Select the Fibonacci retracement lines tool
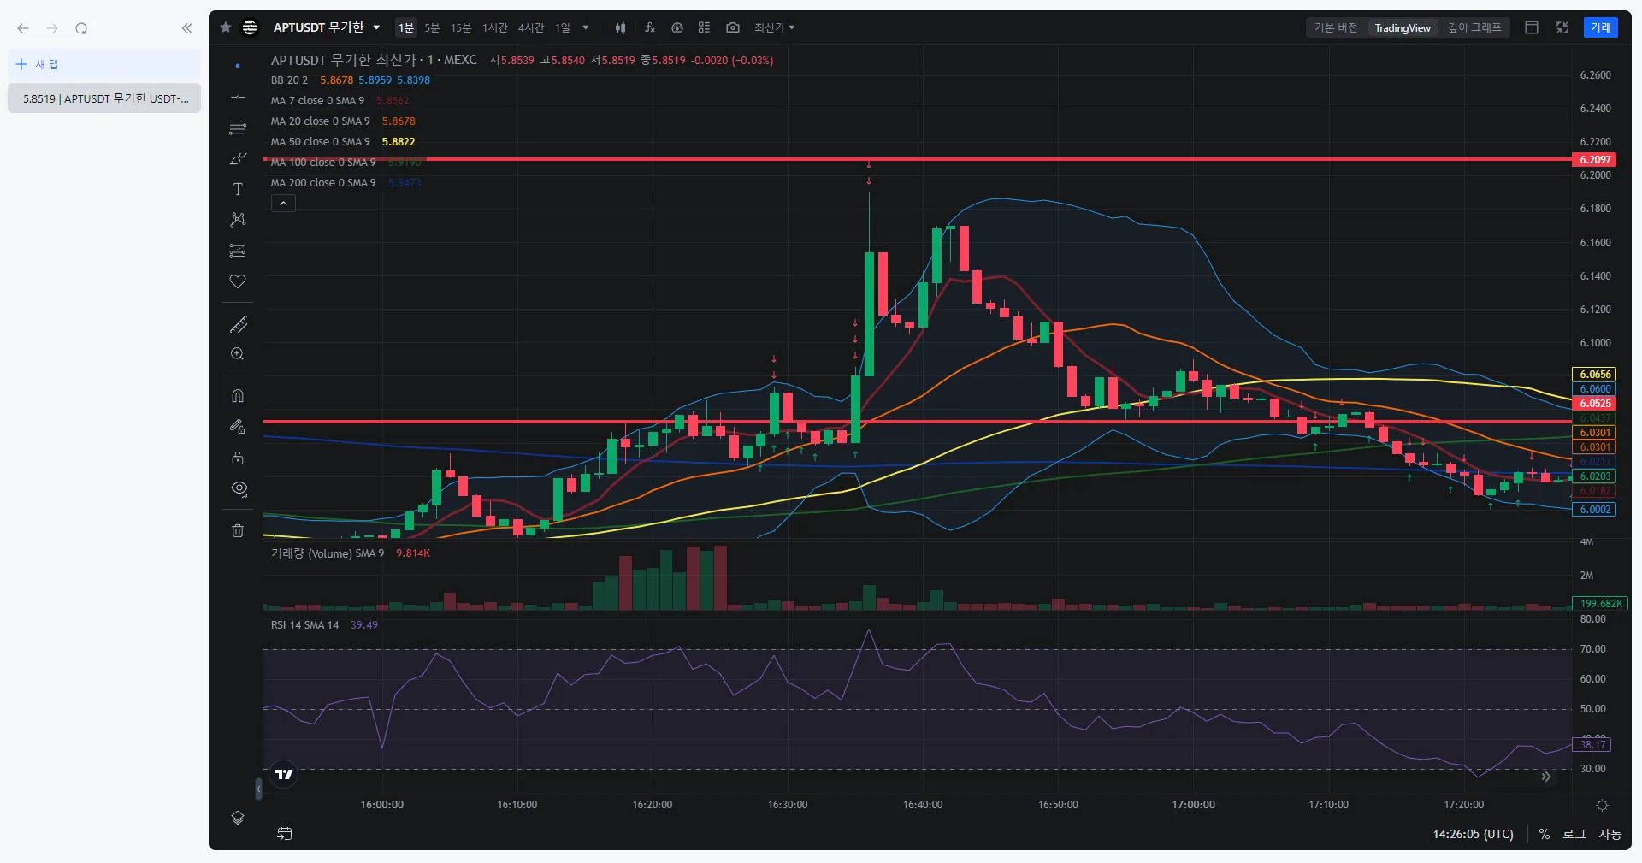This screenshot has height=863, width=1642. (238, 127)
